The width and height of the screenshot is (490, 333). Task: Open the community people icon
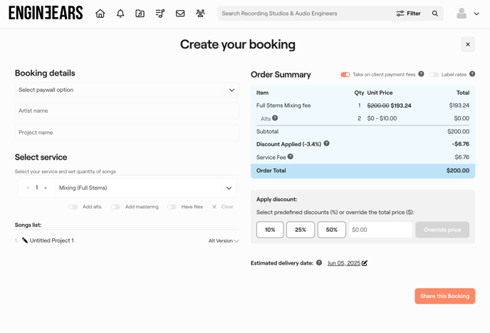(x=200, y=14)
